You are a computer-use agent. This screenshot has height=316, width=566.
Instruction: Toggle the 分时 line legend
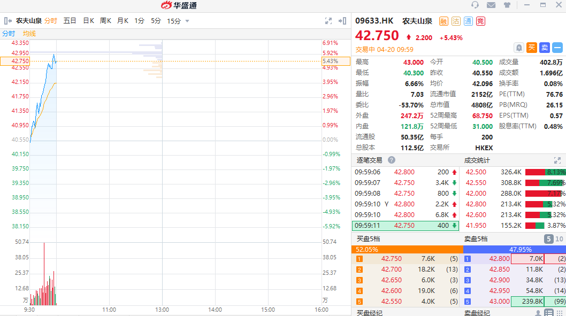coord(9,34)
